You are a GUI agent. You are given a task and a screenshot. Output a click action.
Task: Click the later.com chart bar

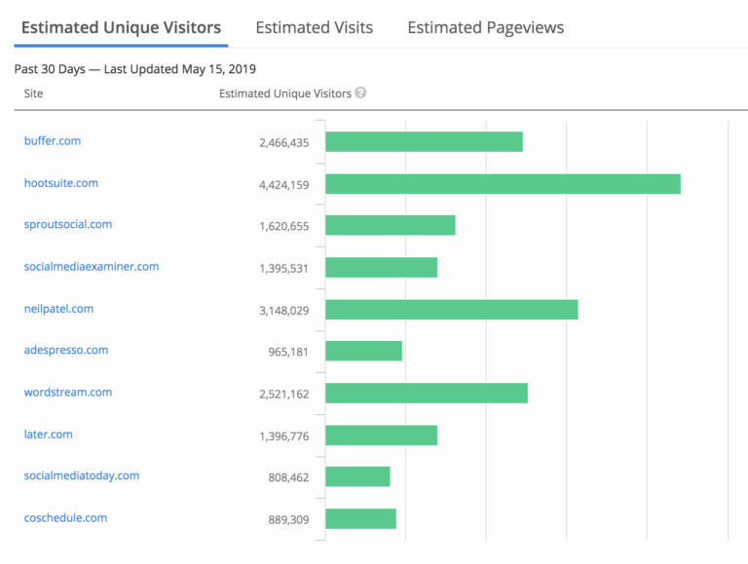(381, 435)
